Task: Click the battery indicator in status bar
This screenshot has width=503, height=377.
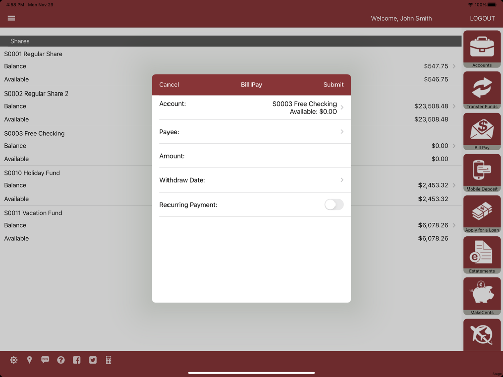Action: [x=492, y=5]
